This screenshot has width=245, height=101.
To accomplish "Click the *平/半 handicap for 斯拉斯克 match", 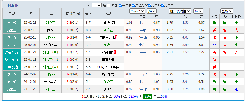I will (x=143, y=74).
